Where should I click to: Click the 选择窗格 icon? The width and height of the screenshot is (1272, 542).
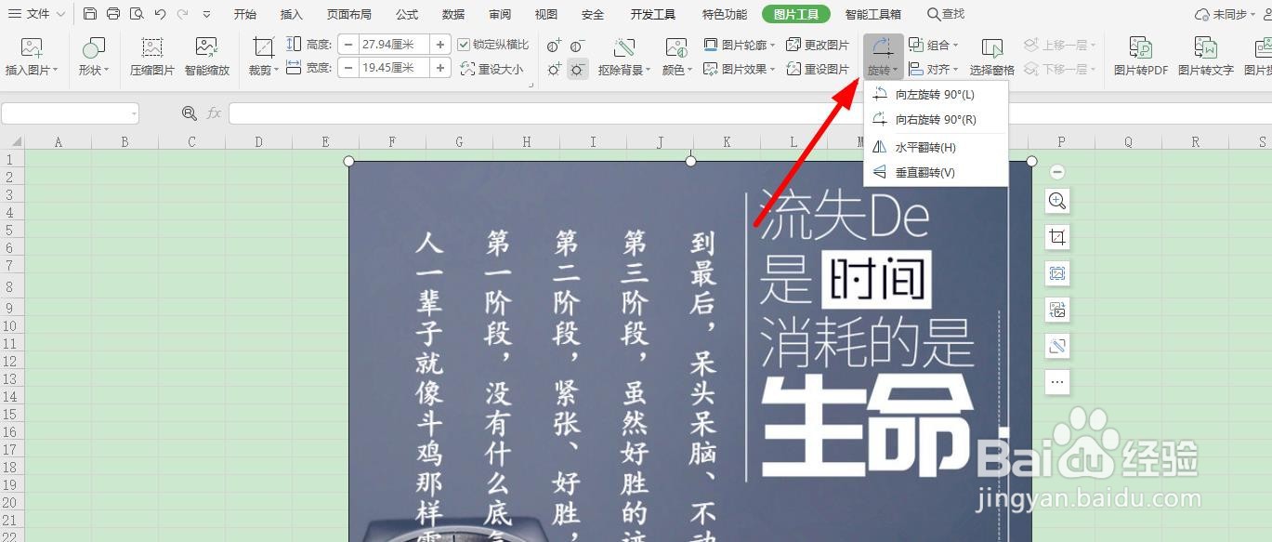[991, 48]
